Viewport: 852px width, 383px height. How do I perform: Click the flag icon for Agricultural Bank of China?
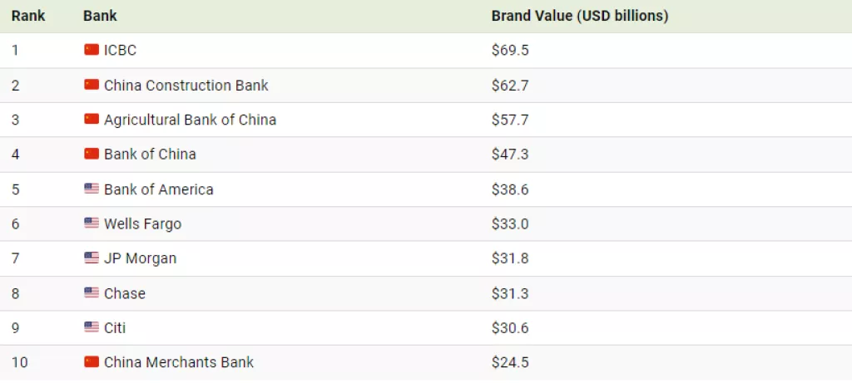[92, 120]
